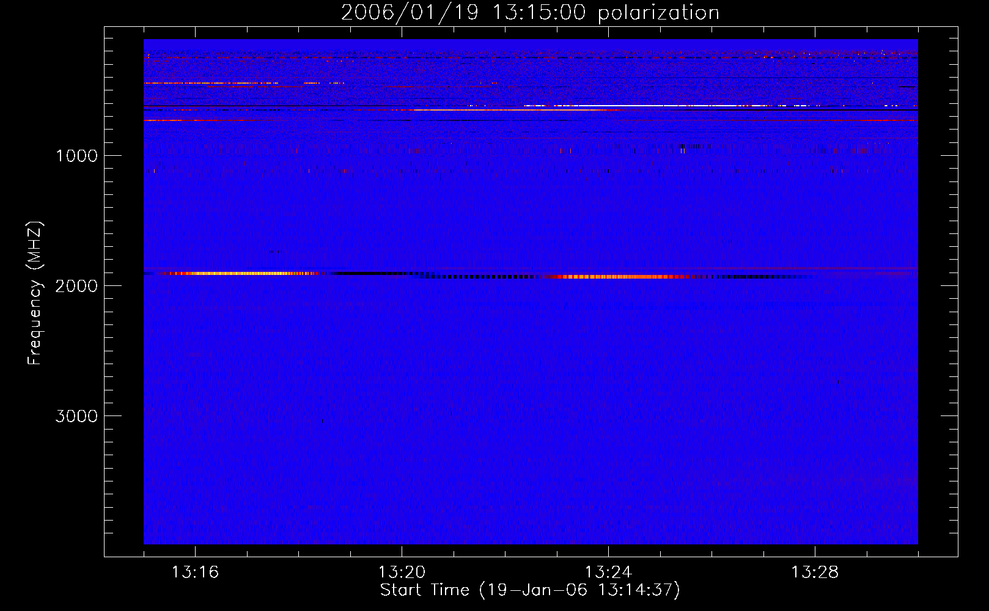Click the plot title '2006/01/19 13:15:00 polarization'

(530, 12)
